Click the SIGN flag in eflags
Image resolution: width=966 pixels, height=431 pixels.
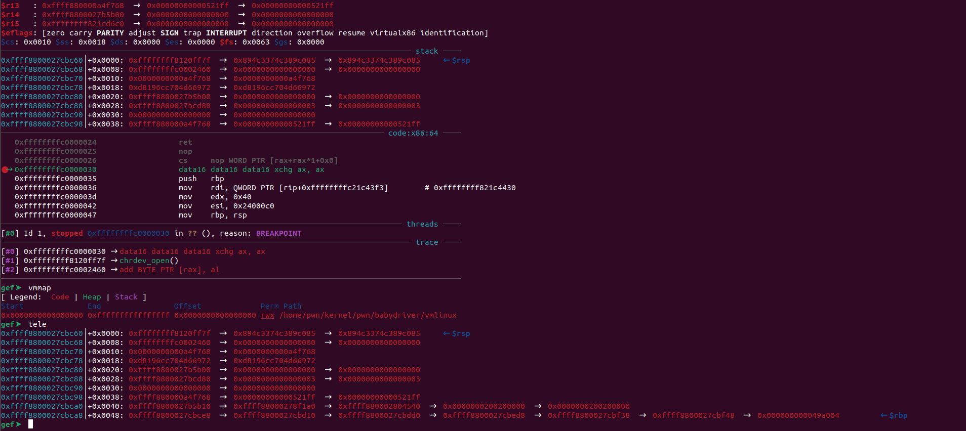(169, 33)
